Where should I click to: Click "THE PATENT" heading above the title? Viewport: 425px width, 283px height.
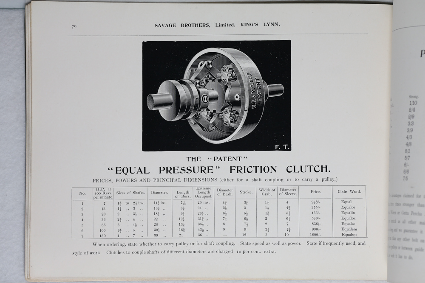217,159
